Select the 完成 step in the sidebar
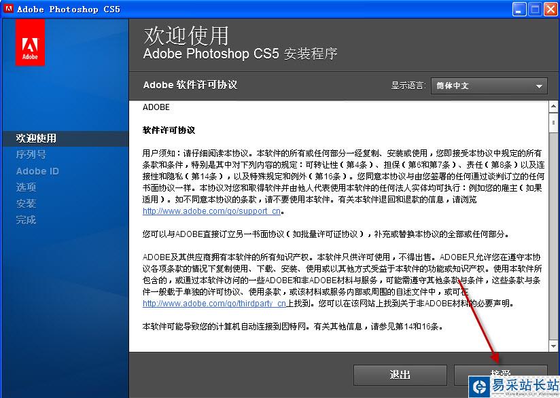Viewport: 560px width, 398px height. (26, 220)
